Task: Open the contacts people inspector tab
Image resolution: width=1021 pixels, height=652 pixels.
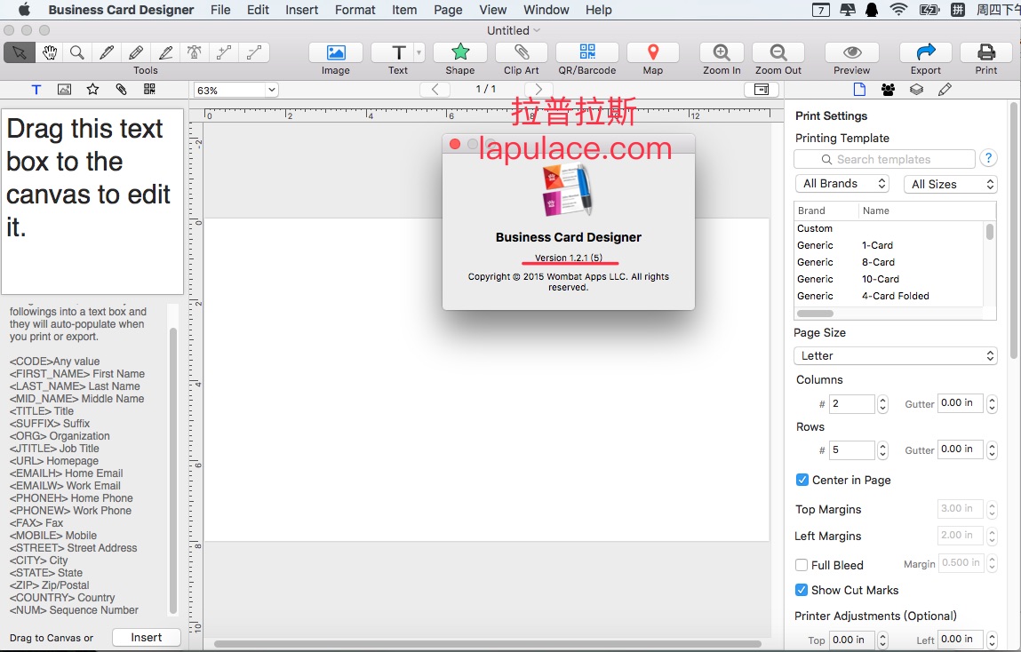Action: click(888, 90)
